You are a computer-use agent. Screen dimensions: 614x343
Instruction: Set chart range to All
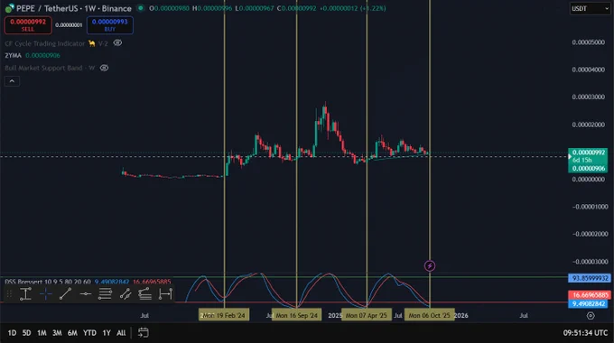click(121, 333)
